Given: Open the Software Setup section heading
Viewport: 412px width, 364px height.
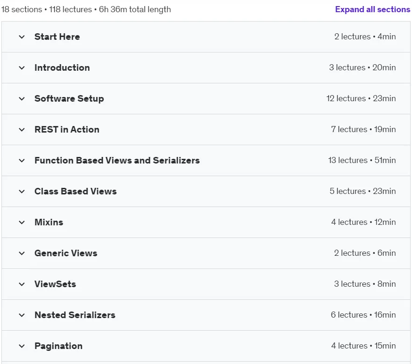Looking at the screenshot, I should point(69,99).
